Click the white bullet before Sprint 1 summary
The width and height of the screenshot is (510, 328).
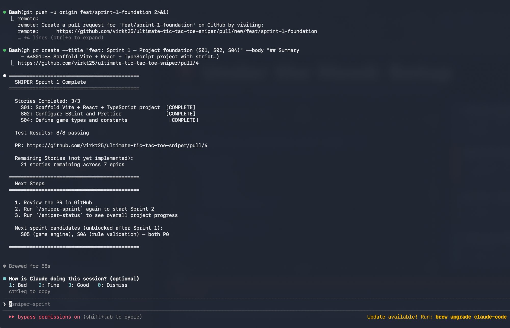[5, 76]
